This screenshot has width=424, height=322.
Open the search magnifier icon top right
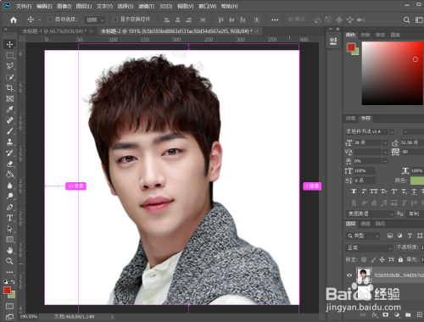click(406, 19)
